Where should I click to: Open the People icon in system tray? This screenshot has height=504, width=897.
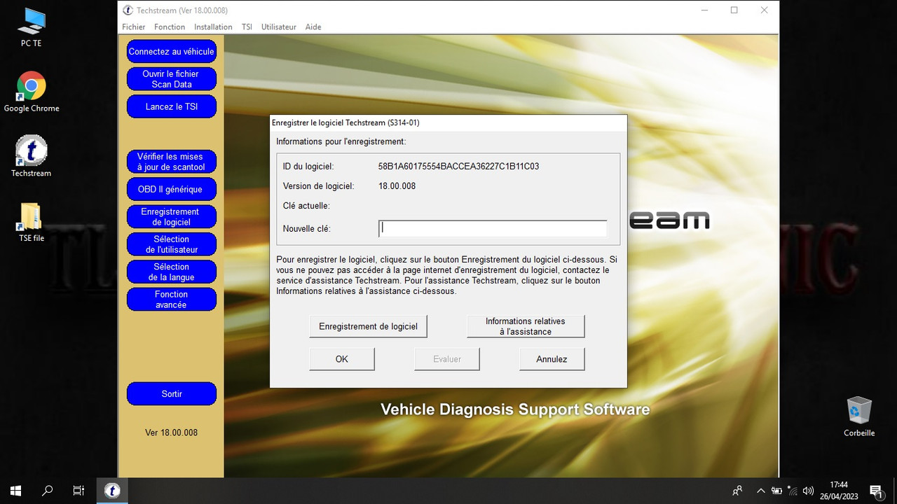[x=737, y=491]
